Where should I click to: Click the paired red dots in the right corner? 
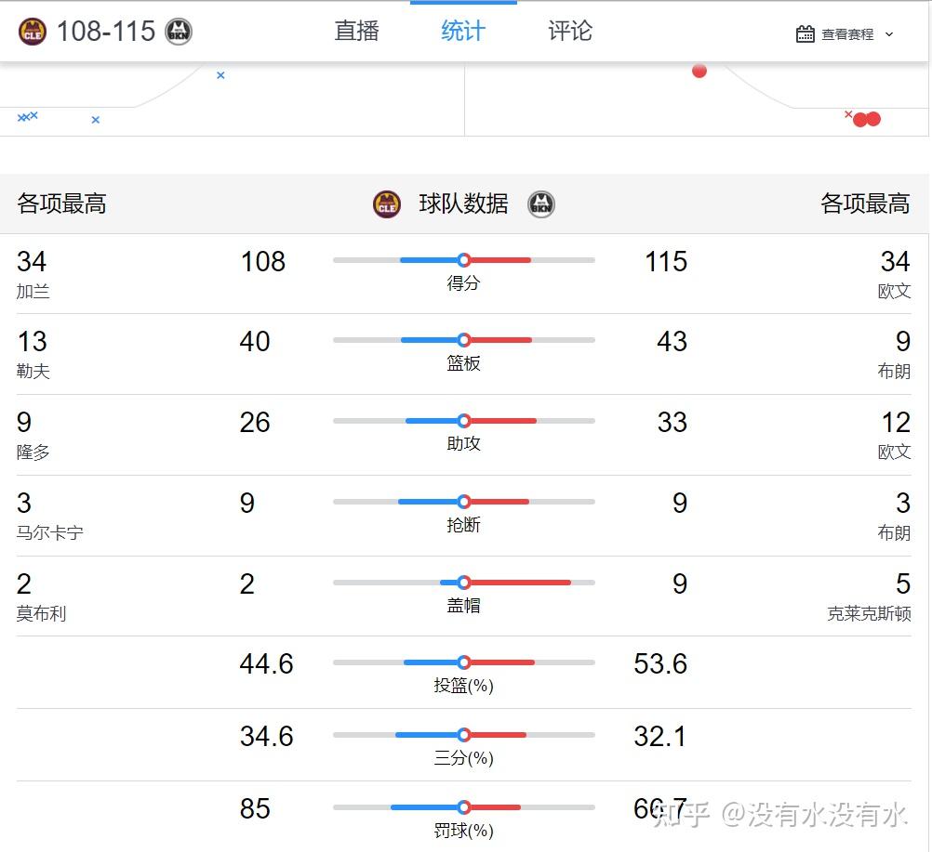[867, 119]
